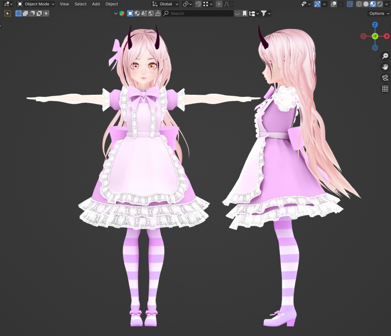Set selection mode to invert

39,13
